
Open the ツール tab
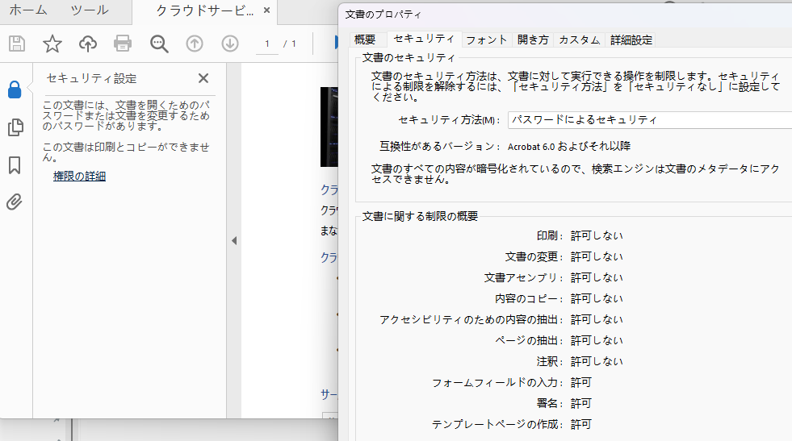(x=90, y=10)
